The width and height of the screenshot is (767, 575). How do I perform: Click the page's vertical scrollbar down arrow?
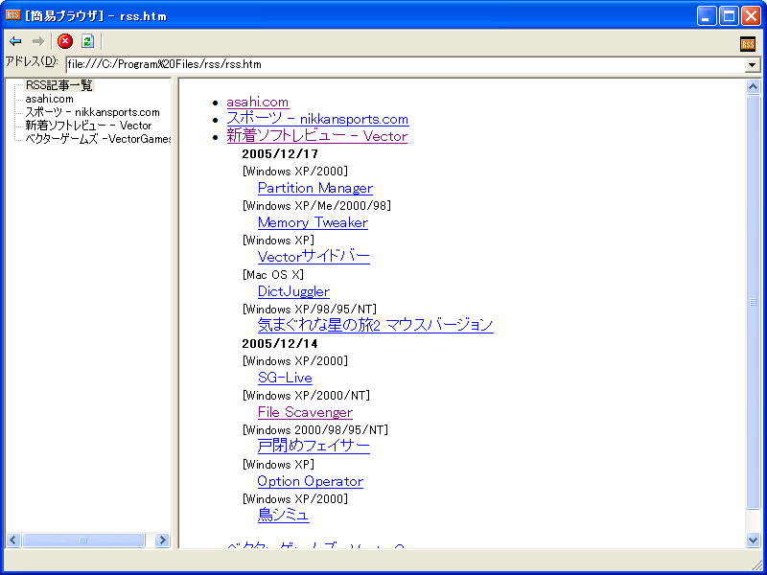(x=753, y=540)
